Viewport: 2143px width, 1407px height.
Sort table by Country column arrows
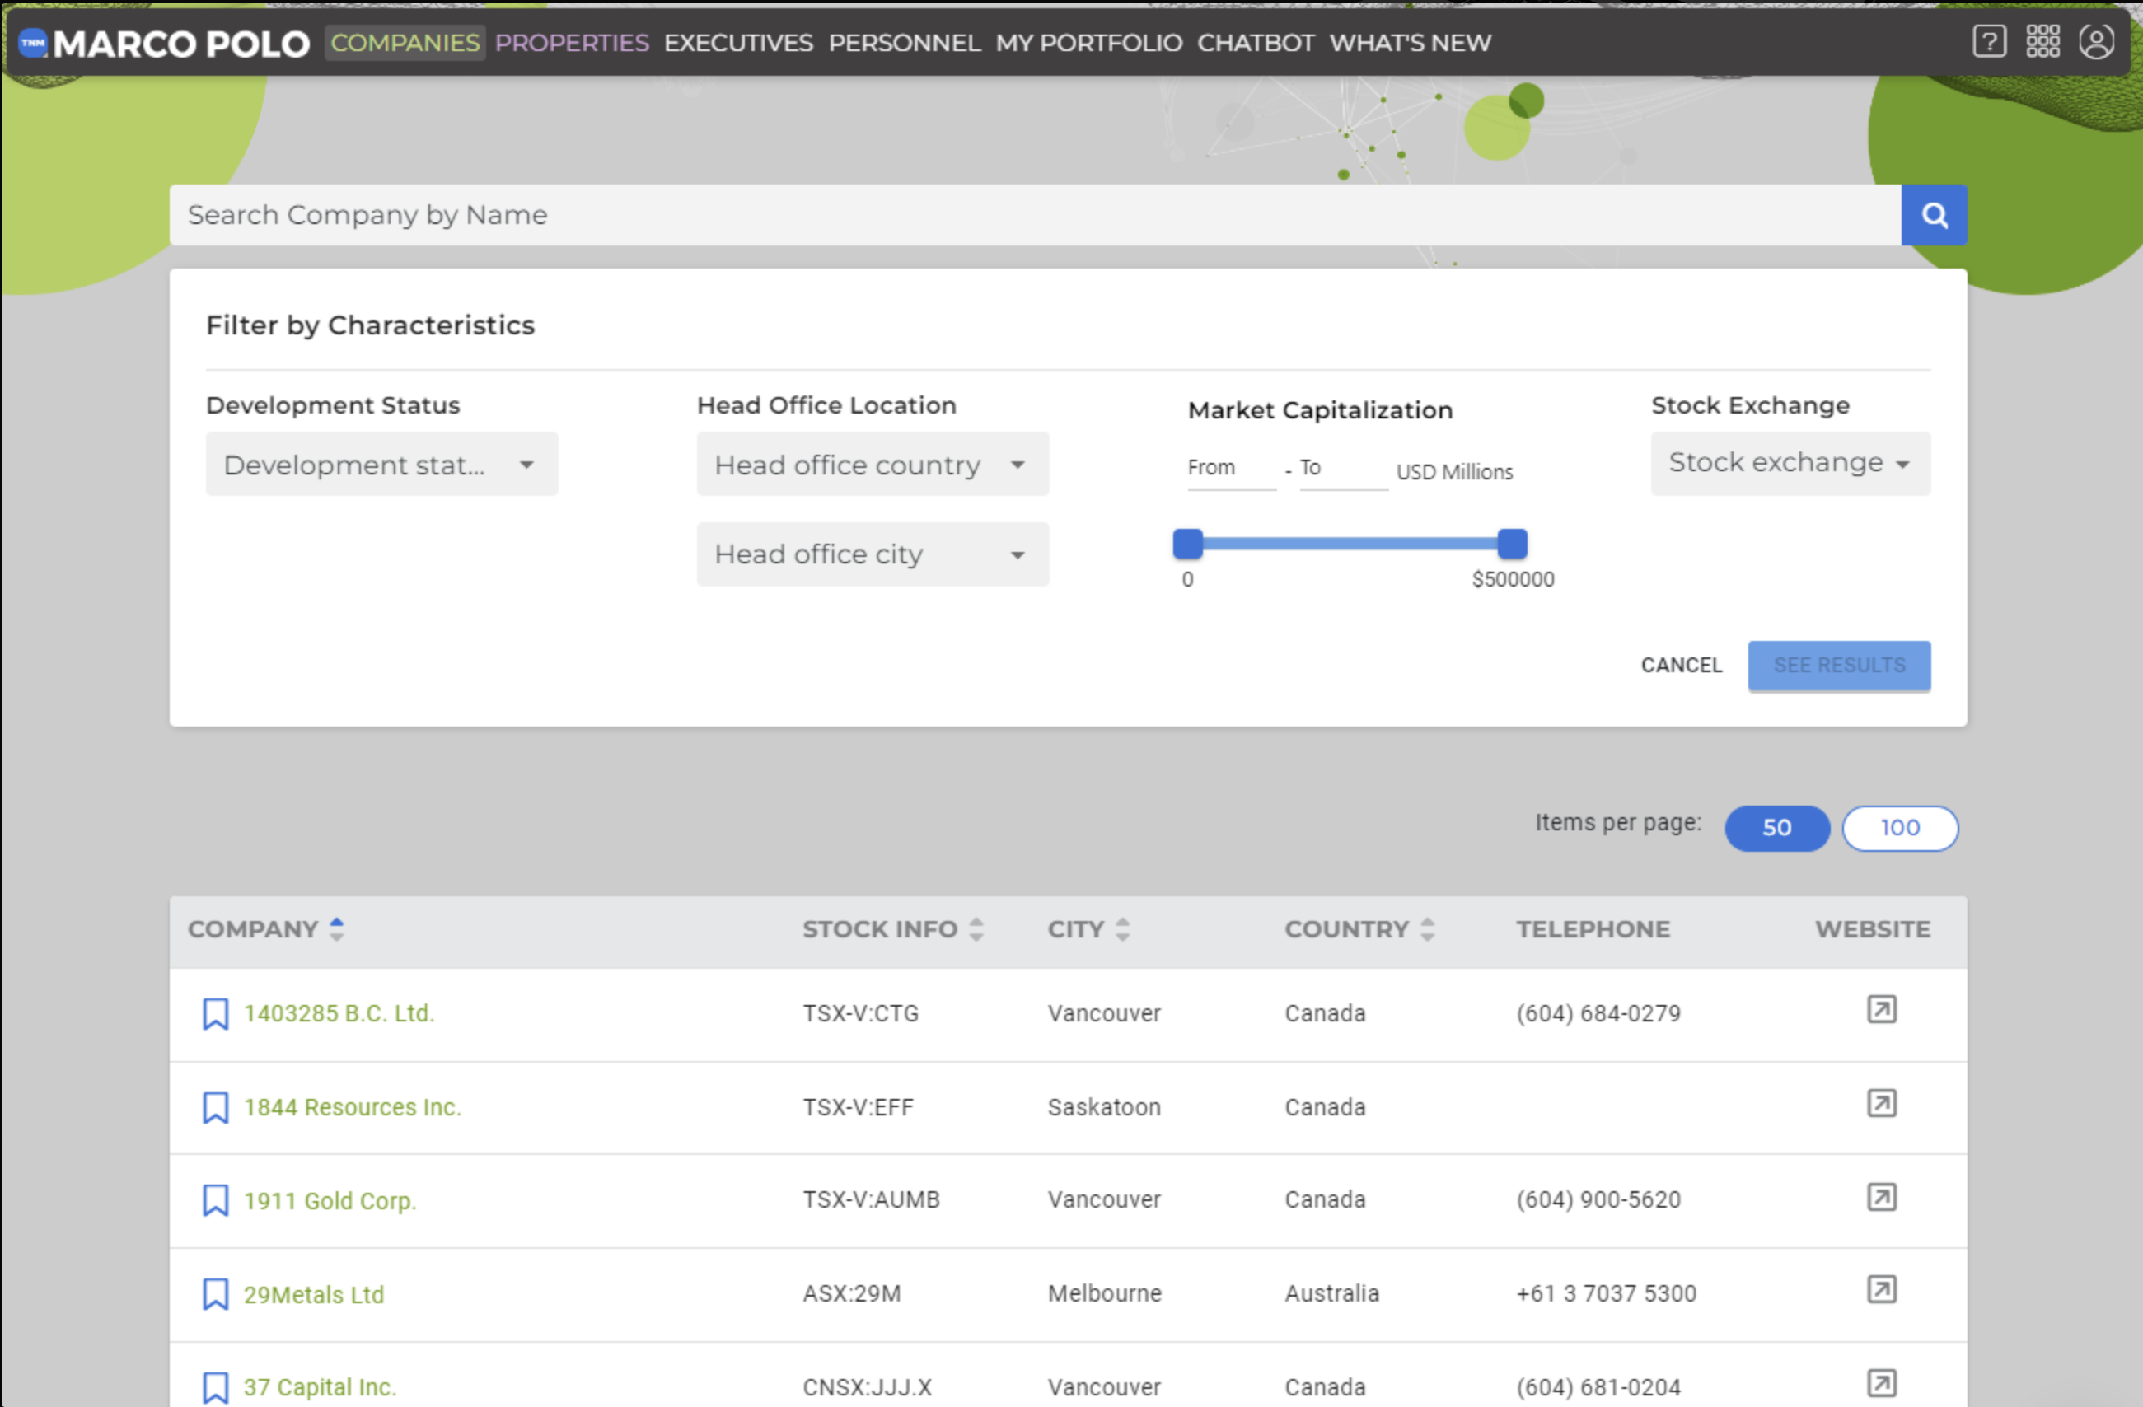point(1427,929)
